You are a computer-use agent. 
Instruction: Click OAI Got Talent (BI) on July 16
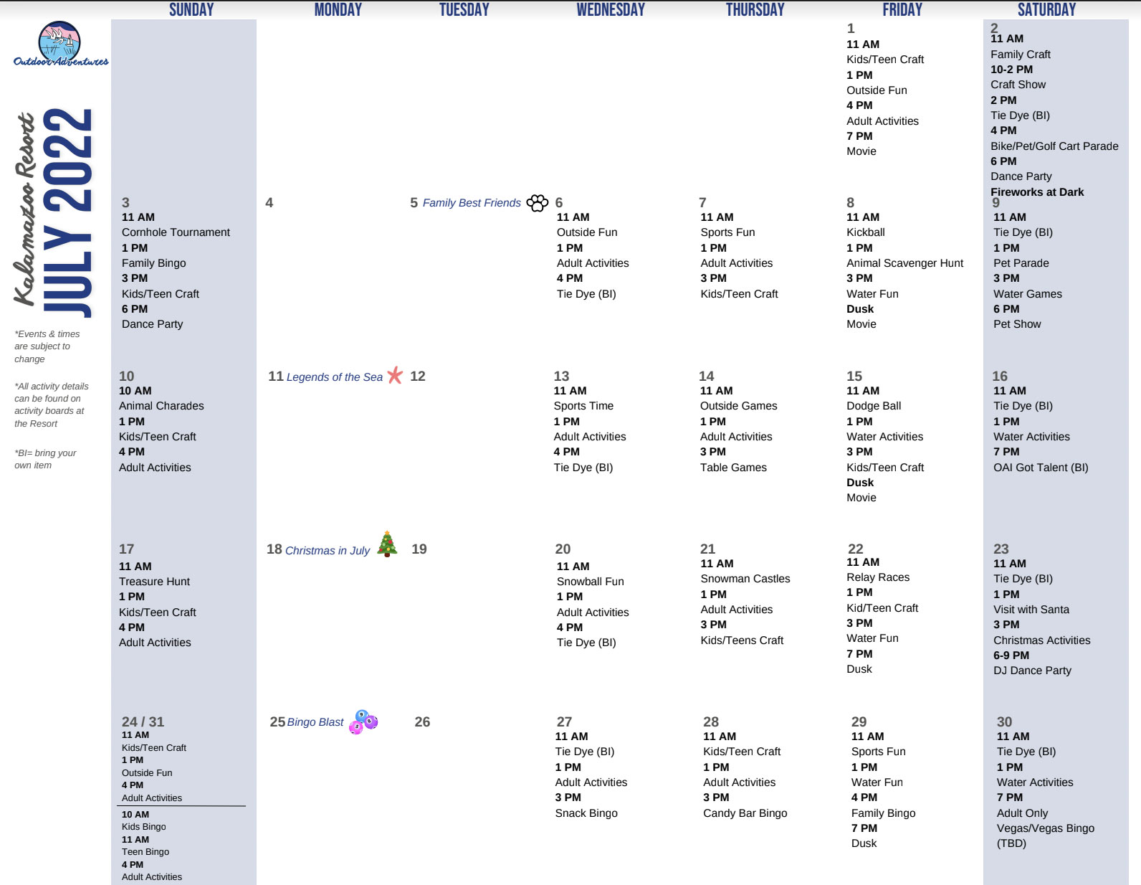1041,468
